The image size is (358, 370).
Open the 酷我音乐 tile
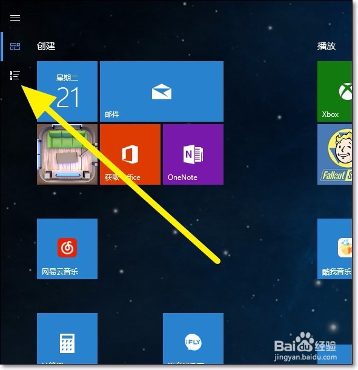coord(334,249)
